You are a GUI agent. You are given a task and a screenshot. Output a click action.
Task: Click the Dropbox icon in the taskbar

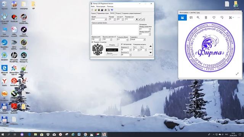[x=48, y=134]
